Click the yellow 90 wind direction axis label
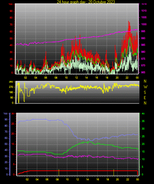This screenshot has width=154, height=184. (x=12, y=97)
